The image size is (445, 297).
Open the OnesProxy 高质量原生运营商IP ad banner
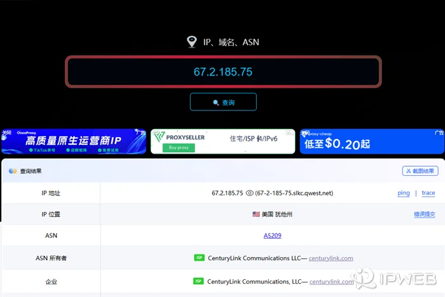(74, 142)
